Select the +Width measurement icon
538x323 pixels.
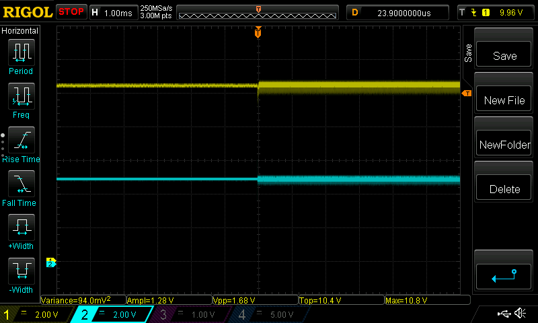tap(22, 227)
